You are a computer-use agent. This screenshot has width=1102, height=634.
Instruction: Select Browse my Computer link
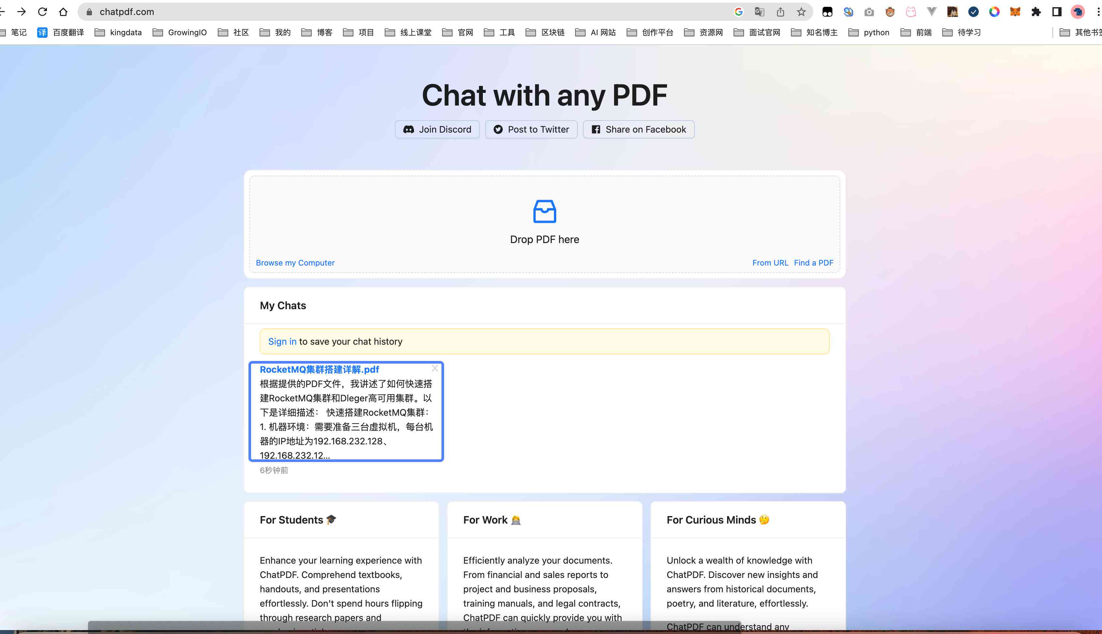click(x=294, y=263)
